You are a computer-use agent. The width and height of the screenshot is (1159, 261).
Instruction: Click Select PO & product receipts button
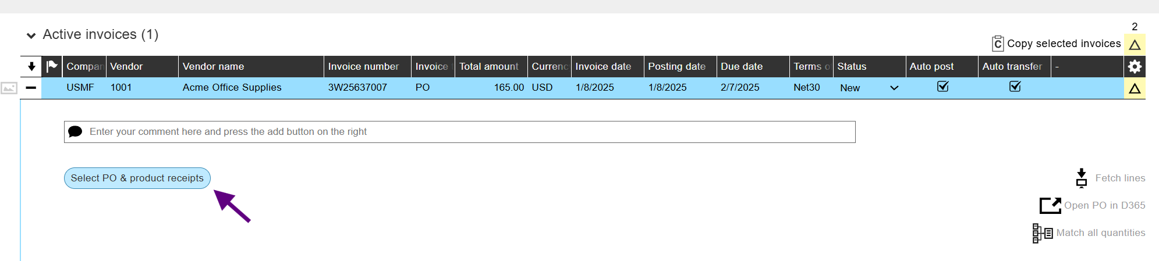(x=137, y=178)
